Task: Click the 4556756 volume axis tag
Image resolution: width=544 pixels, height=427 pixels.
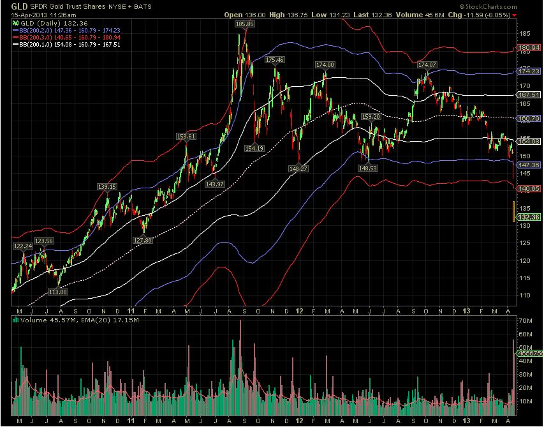Action: pyautogui.click(x=530, y=354)
